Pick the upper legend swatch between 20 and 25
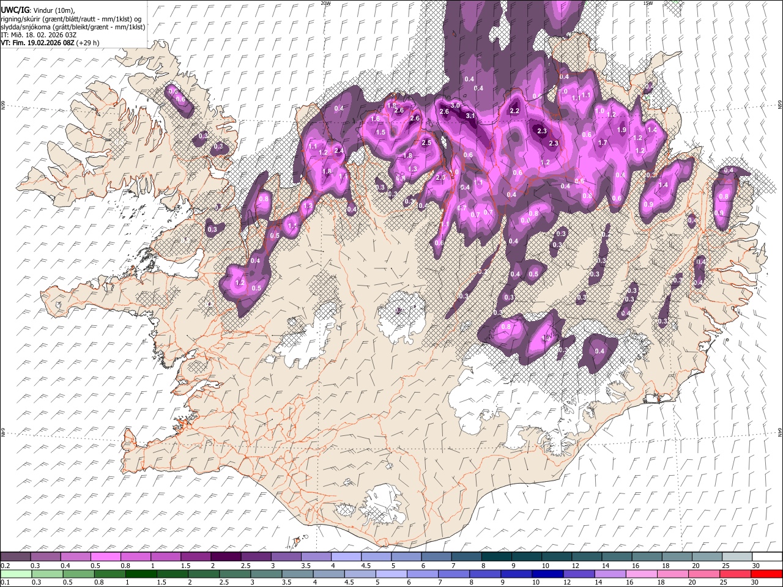Viewport: 783px width, 587px height. pyautogui.click(x=707, y=556)
